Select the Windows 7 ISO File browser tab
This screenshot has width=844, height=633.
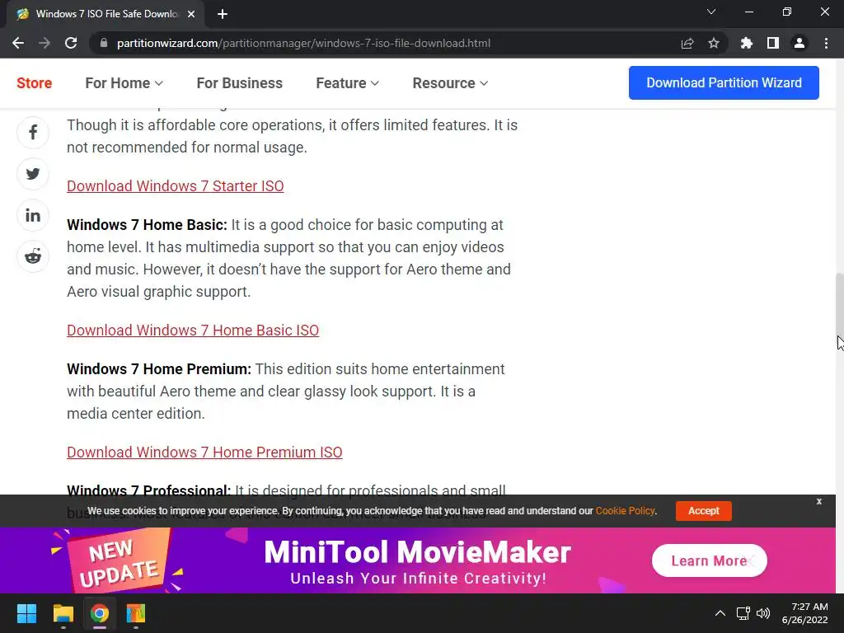[x=105, y=14]
